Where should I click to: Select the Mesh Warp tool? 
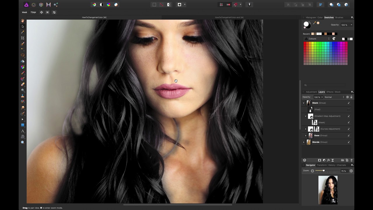tap(22, 137)
